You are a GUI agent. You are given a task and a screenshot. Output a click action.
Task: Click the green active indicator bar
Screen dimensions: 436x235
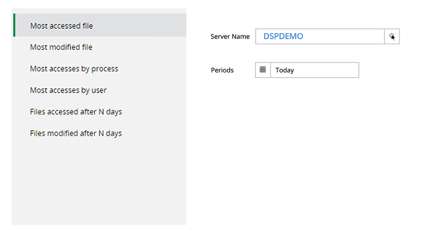coord(14,25)
